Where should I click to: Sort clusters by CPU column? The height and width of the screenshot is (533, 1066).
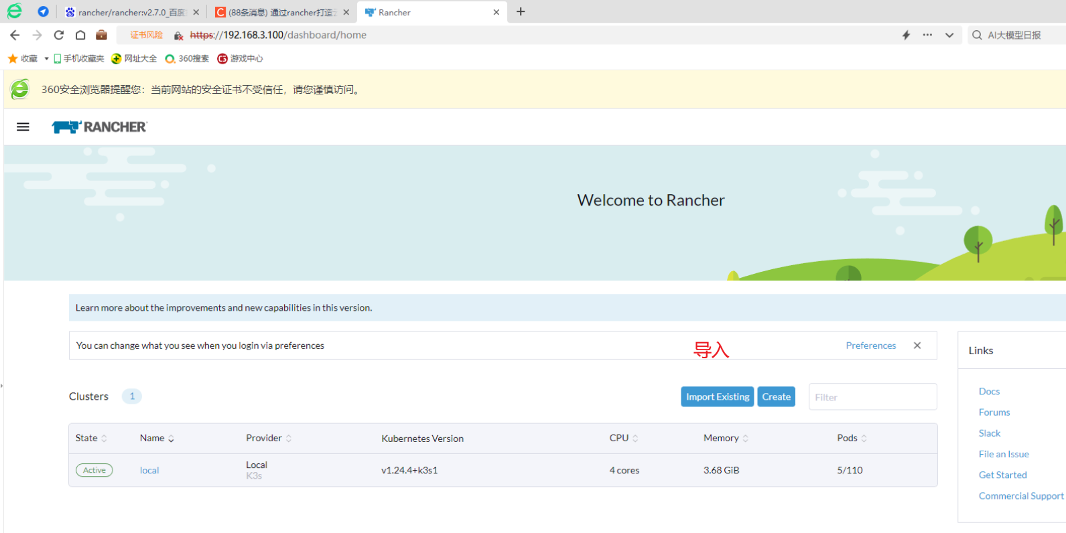[624, 438]
